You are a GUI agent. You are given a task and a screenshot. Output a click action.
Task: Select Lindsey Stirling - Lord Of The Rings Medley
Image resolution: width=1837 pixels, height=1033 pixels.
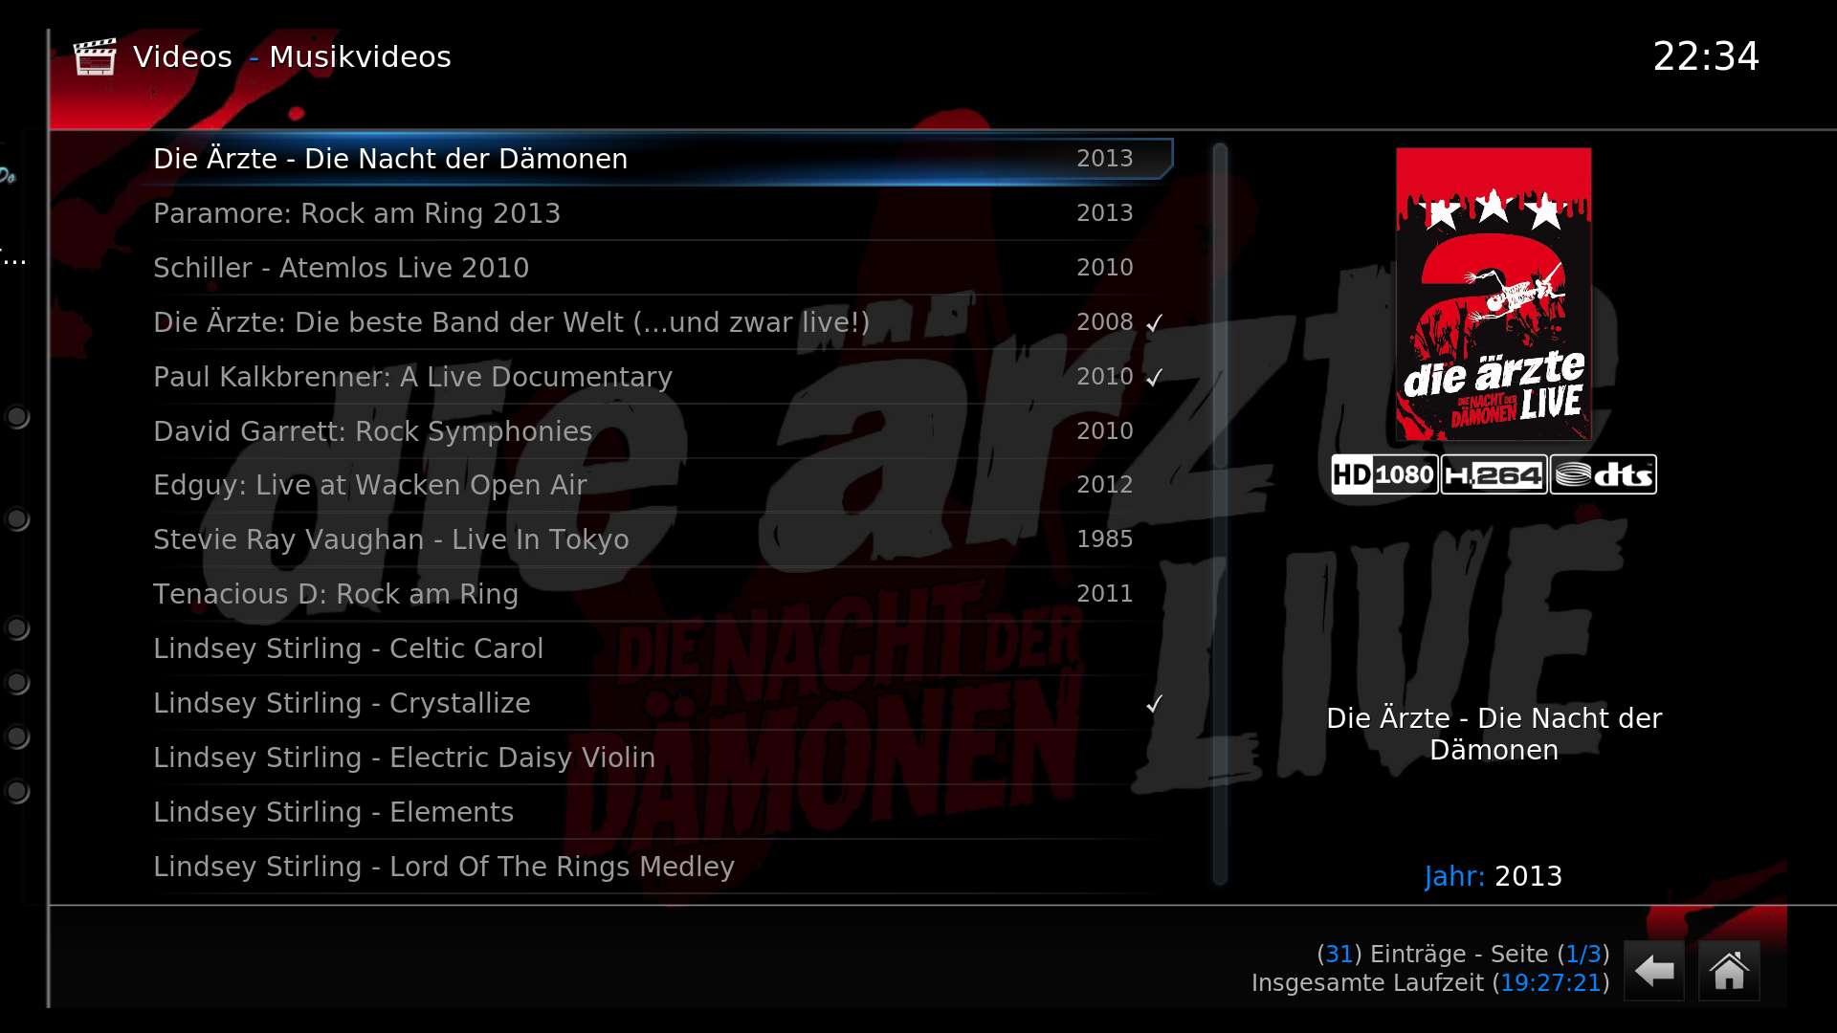[x=660, y=867]
